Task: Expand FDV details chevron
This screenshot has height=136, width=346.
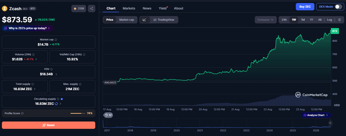Action: 56,74
